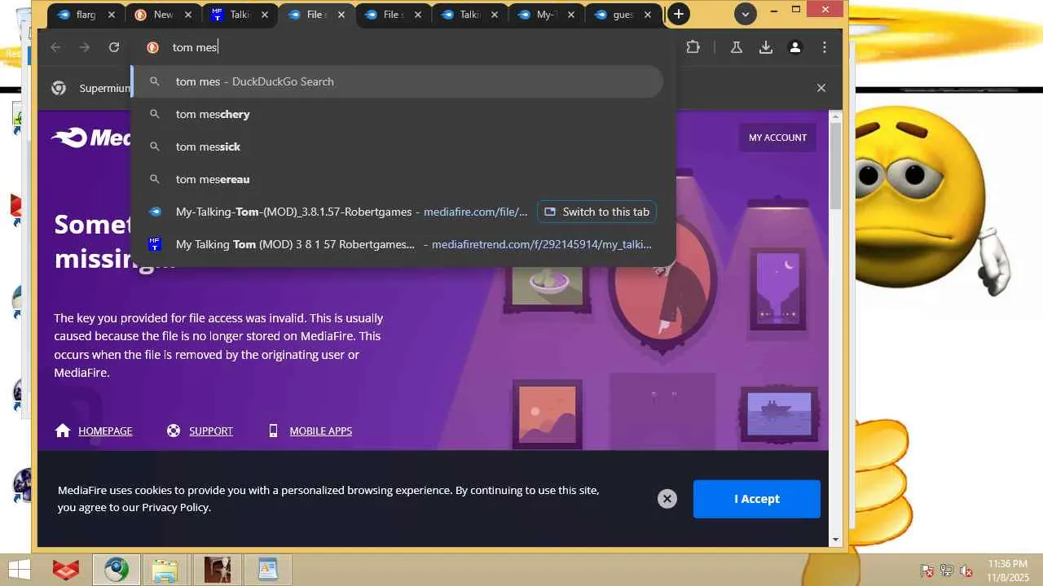This screenshot has width=1043, height=586.
Task: Click the address bar with 'tom mes'
Action: click(403, 47)
